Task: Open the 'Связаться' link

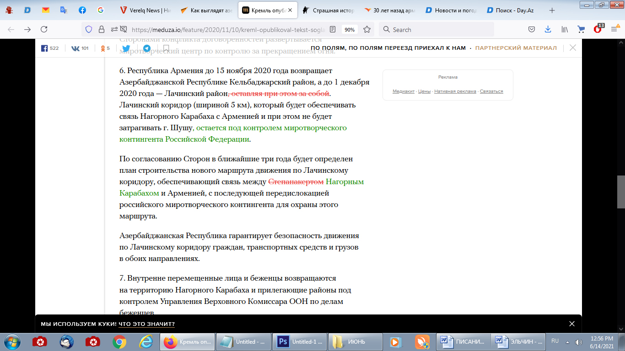Action: click(491, 91)
